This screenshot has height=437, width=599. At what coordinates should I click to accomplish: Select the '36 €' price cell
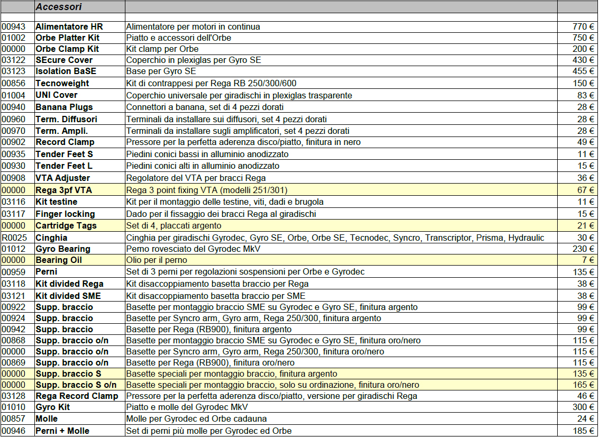[578, 178]
